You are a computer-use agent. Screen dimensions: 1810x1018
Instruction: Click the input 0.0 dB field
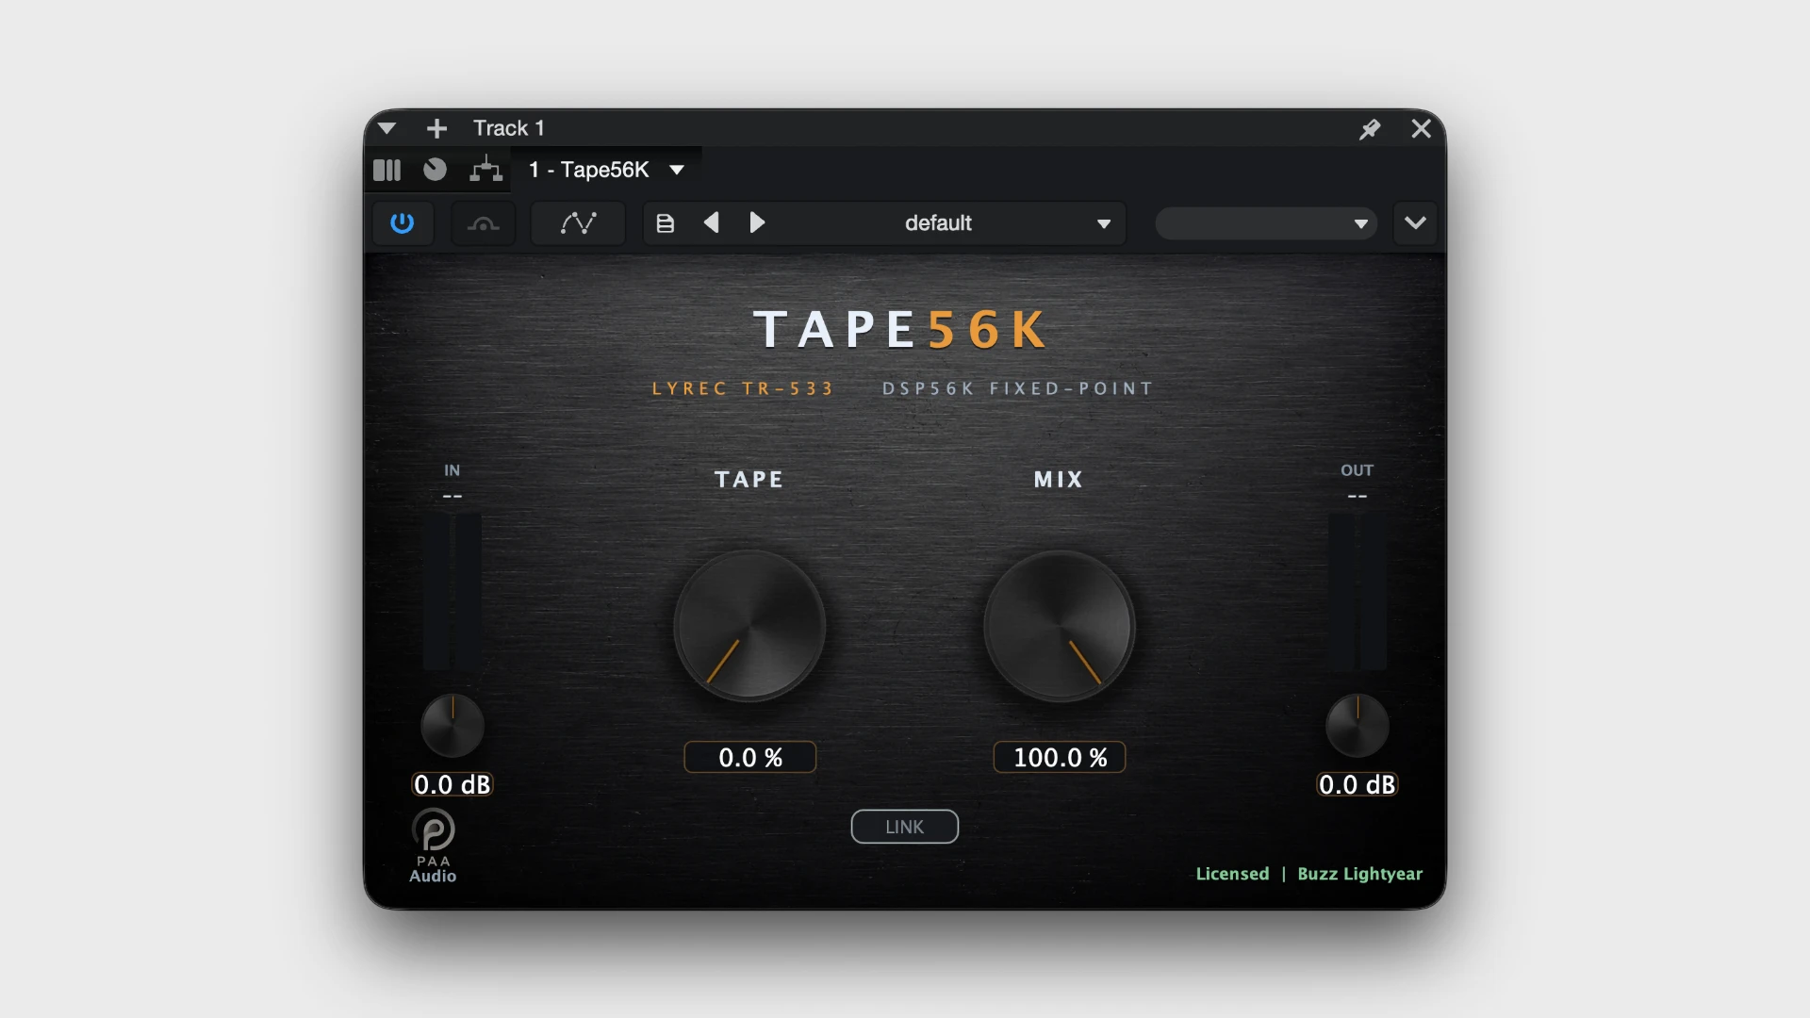tap(452, 784)
